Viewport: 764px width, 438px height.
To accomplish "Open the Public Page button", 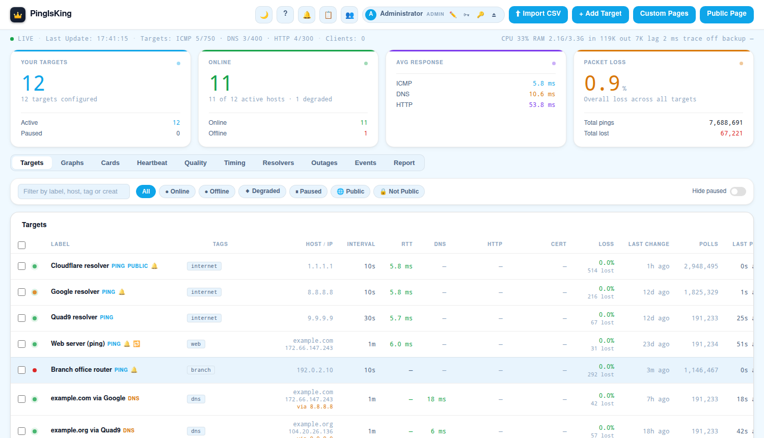I will coord(727,14).
